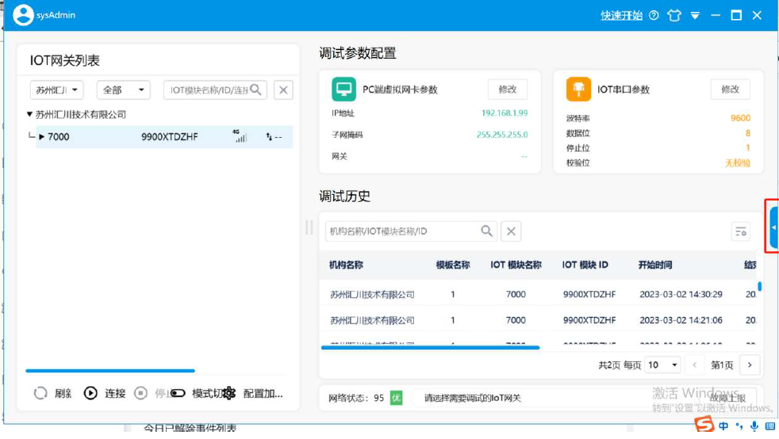Expand the 7000 gateway tree node
This screenshot has height=439, width=779.
42,137
